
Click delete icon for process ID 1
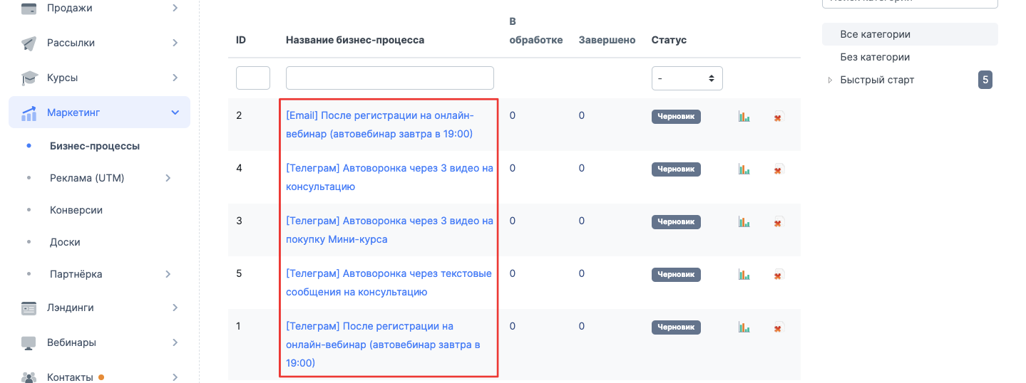[x=779, y=327]
